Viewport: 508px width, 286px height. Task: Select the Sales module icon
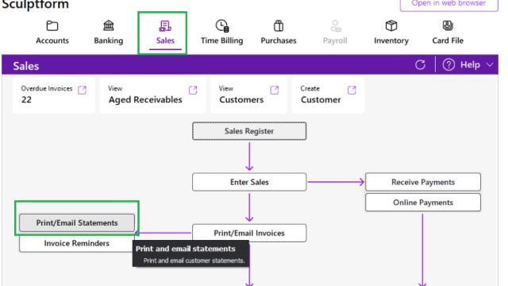165,25
